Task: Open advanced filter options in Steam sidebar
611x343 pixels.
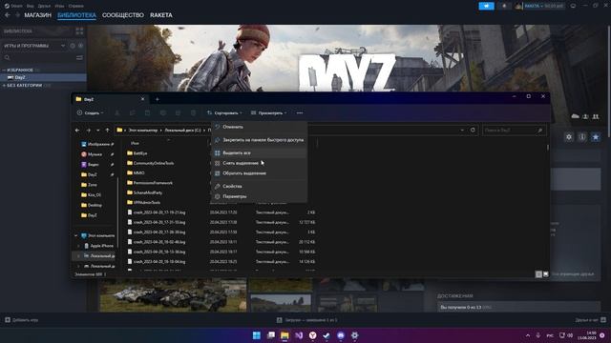Action: pyautogui.click(x=79, y=57)
